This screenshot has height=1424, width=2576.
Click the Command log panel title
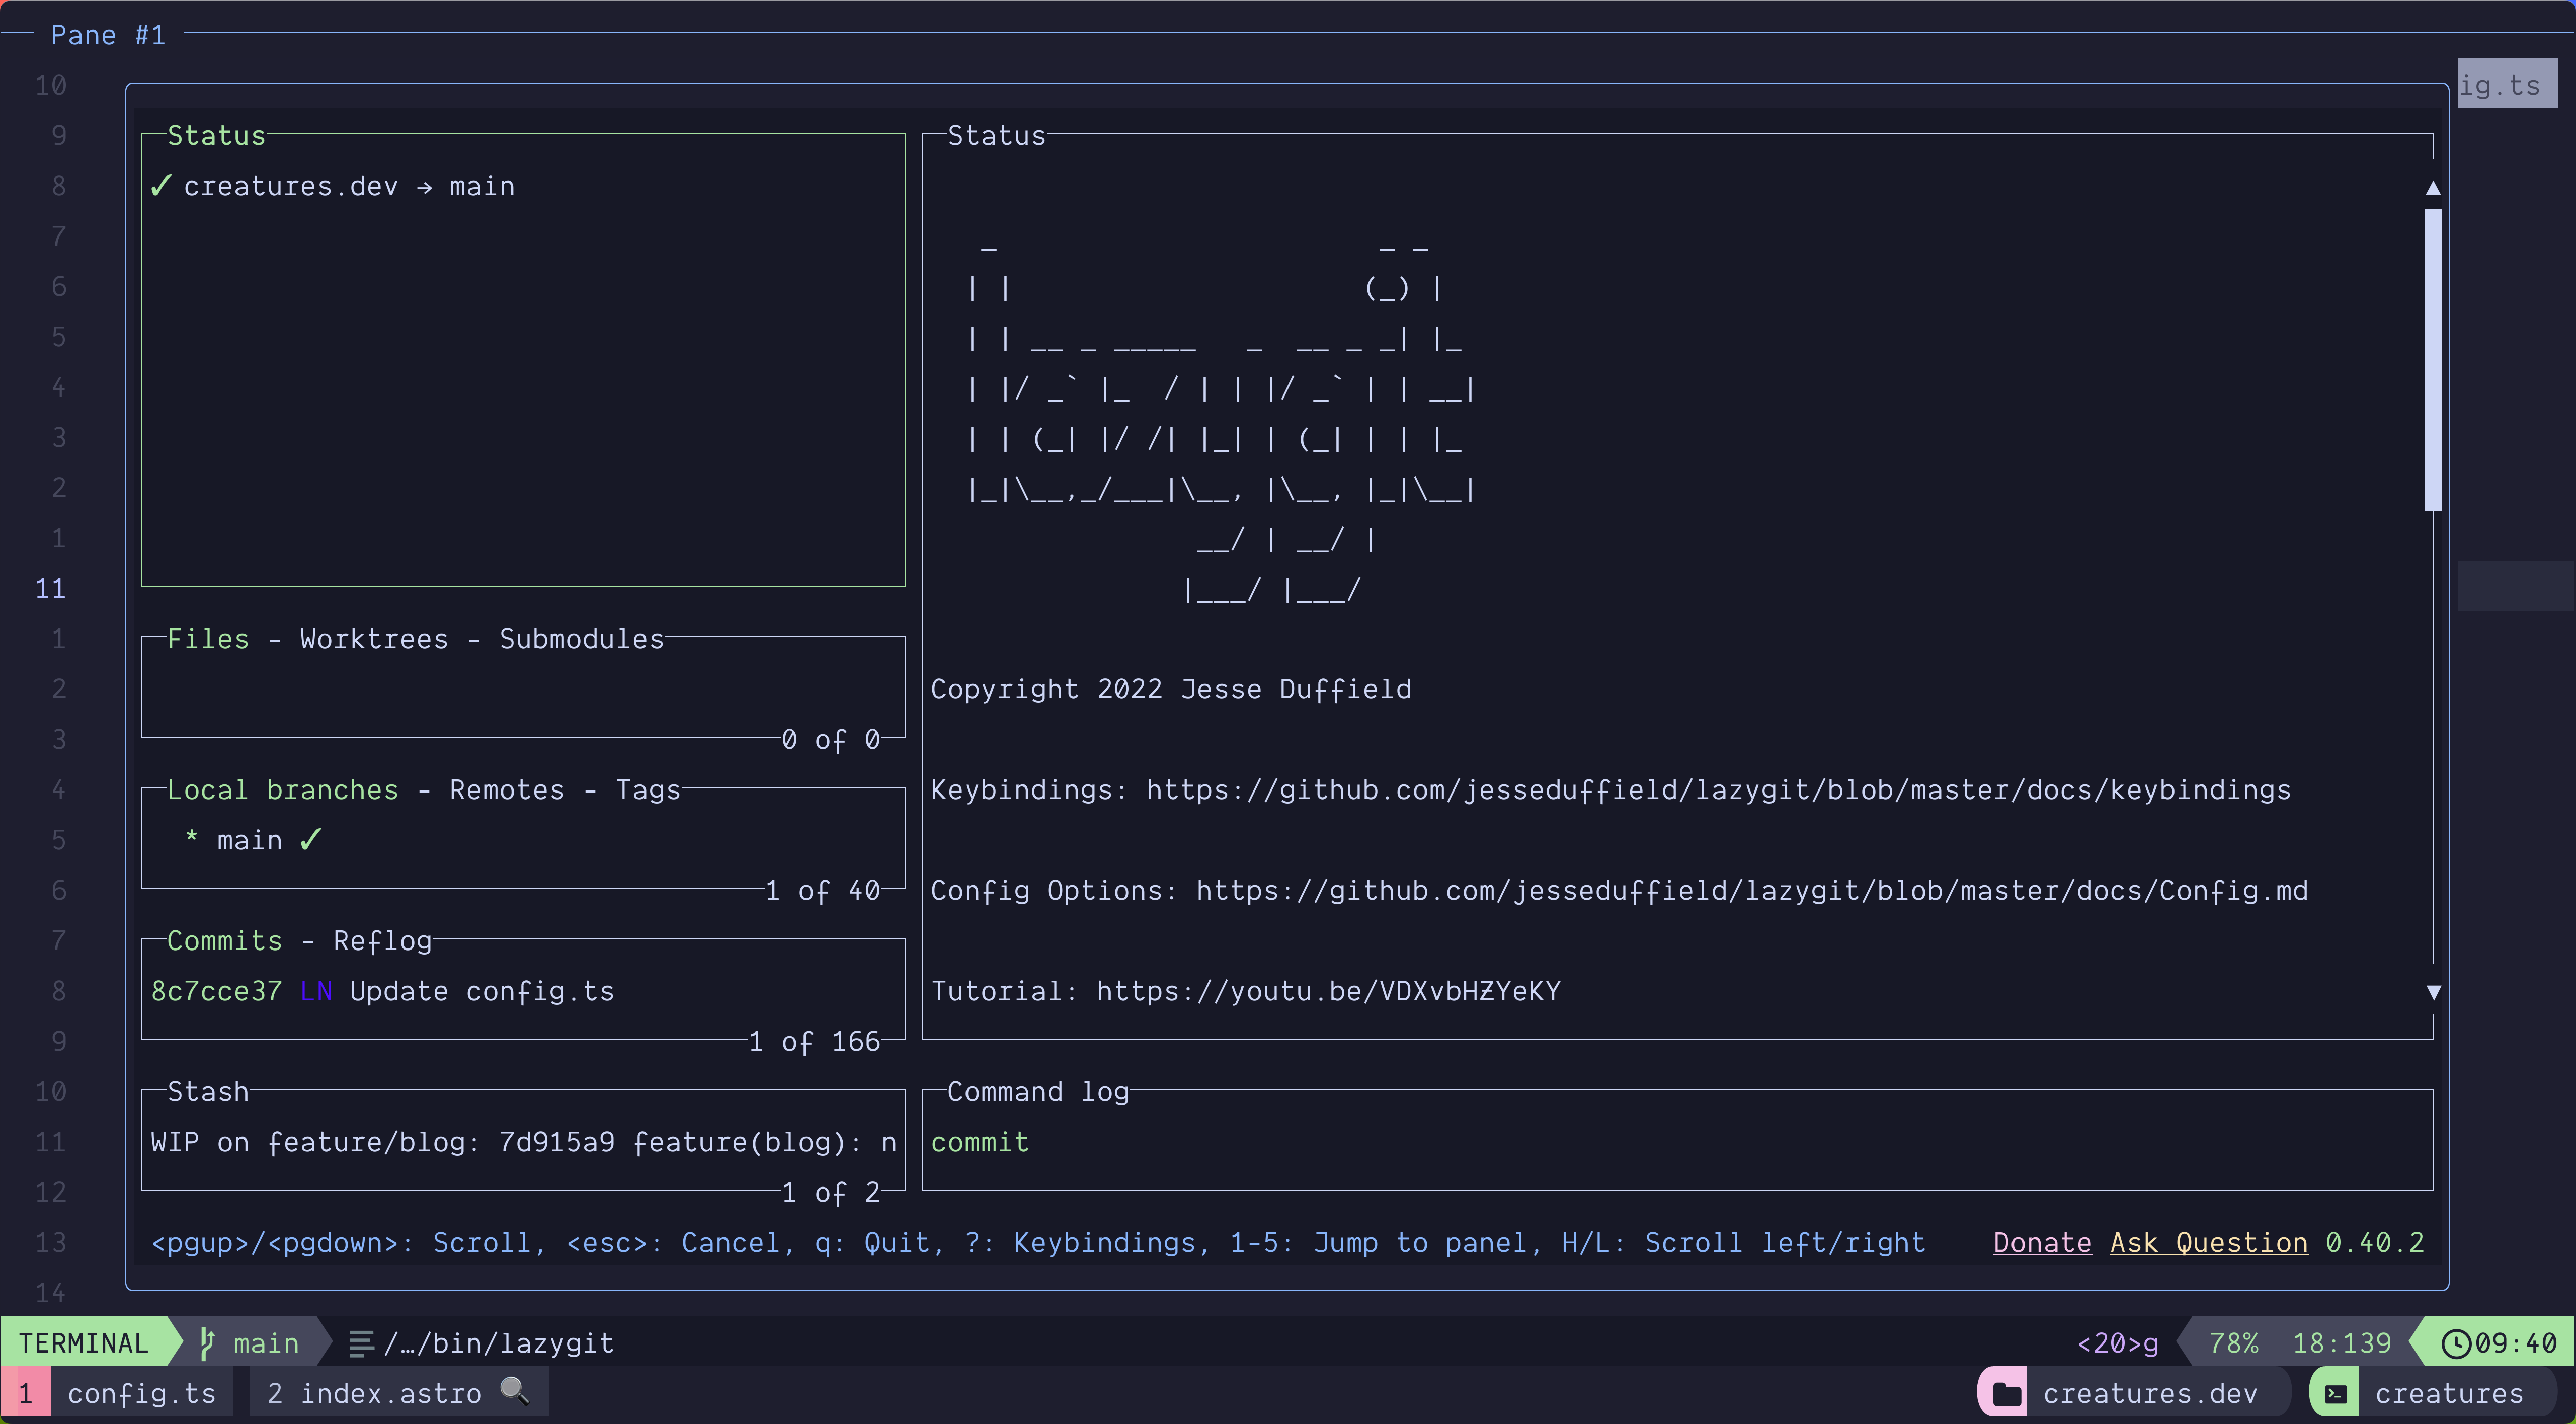point(1038,1092)
